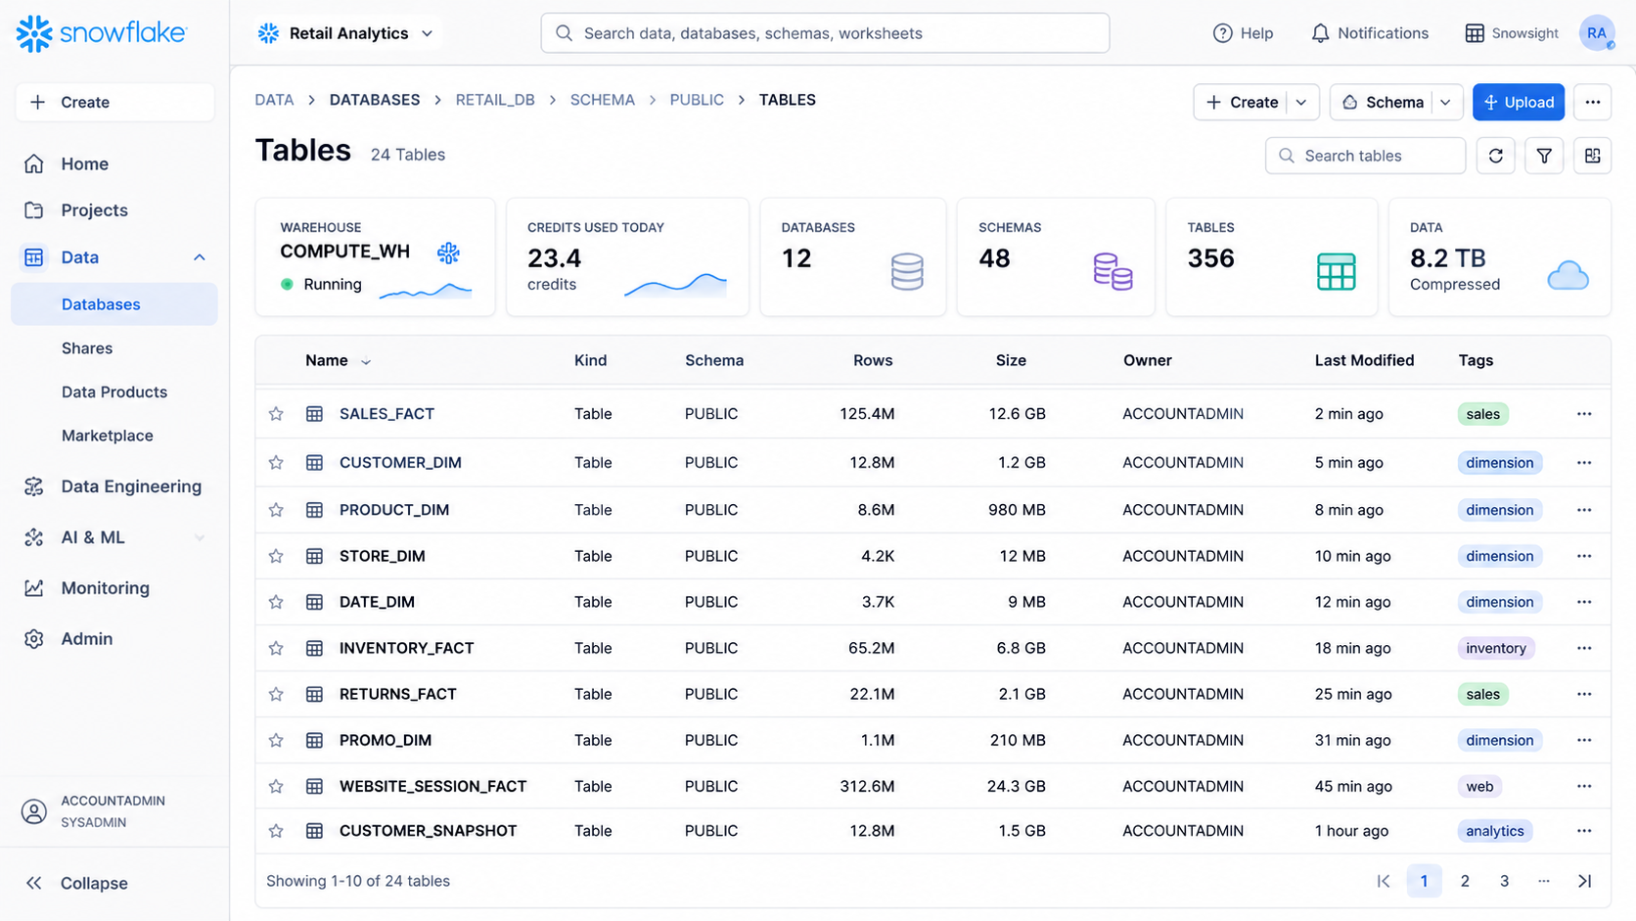This screenshot has height=921, width=1636.
Task: Go to page 2 of tables
Action: pos(1465,881)
